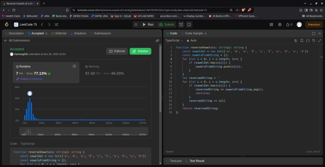Viewport: 325px width, 167px height.
Task: Open the Submissions tab
Action: (x=100, y=33)
